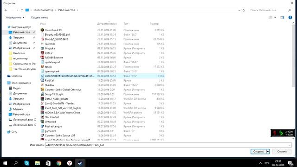
Task: Select niXXon 1.9.X with Wurst Client
Action: tap(62, 113)
